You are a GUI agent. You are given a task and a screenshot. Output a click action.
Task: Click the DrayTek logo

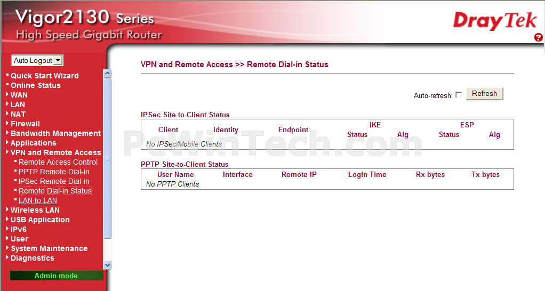click(x=495, y=21)
